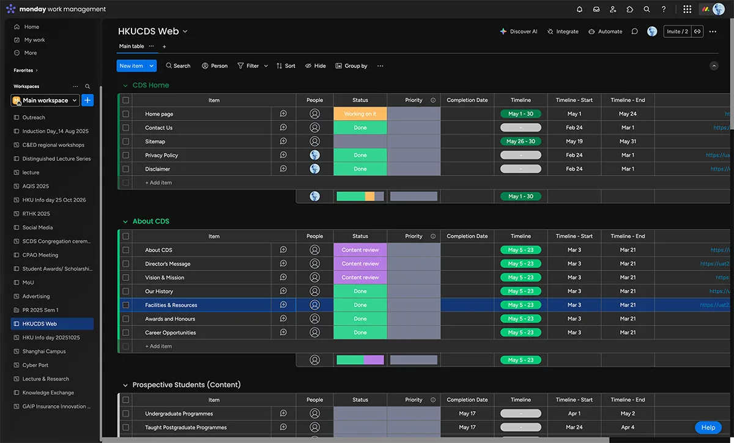The image size is (734, 443).
Task: Open the Automate button
Action: point(605,31)
